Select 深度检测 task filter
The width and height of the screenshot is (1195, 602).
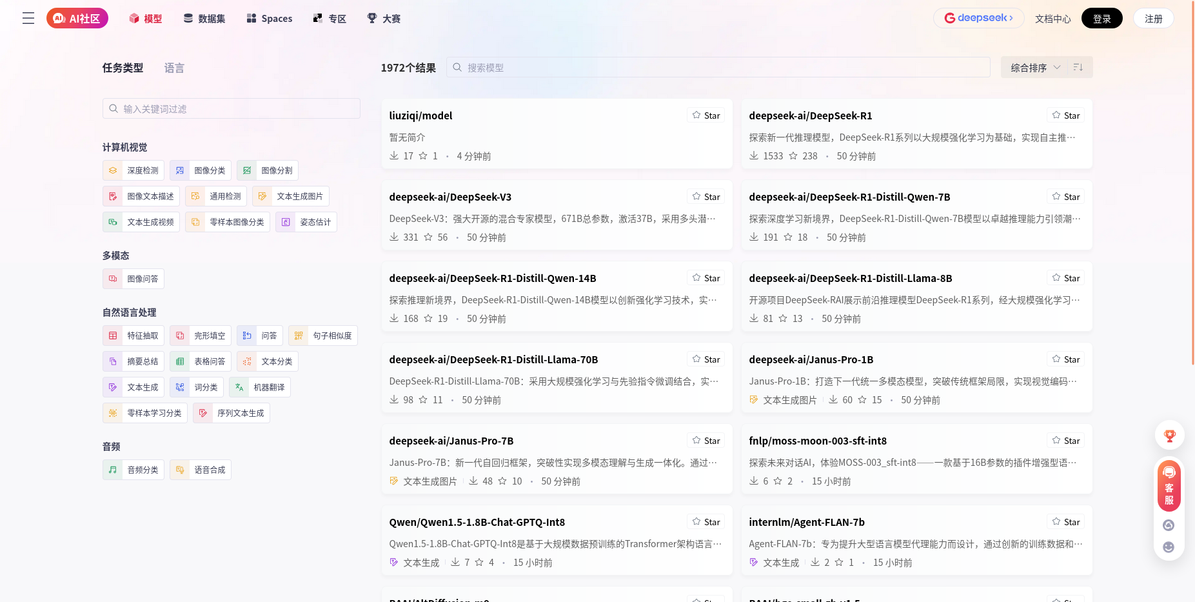pos(133,170)
